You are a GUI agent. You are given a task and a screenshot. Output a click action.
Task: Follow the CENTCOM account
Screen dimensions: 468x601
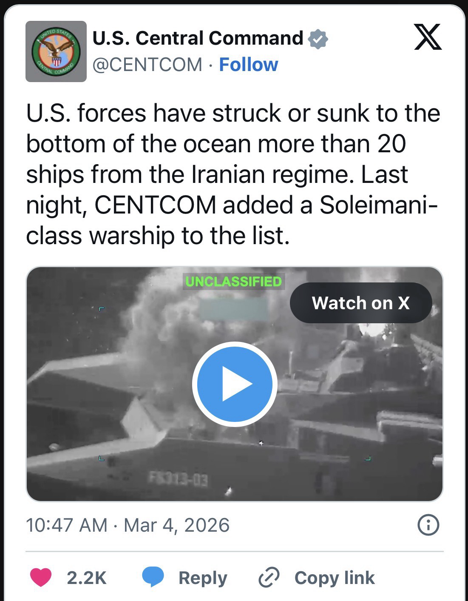coord(248,65)
